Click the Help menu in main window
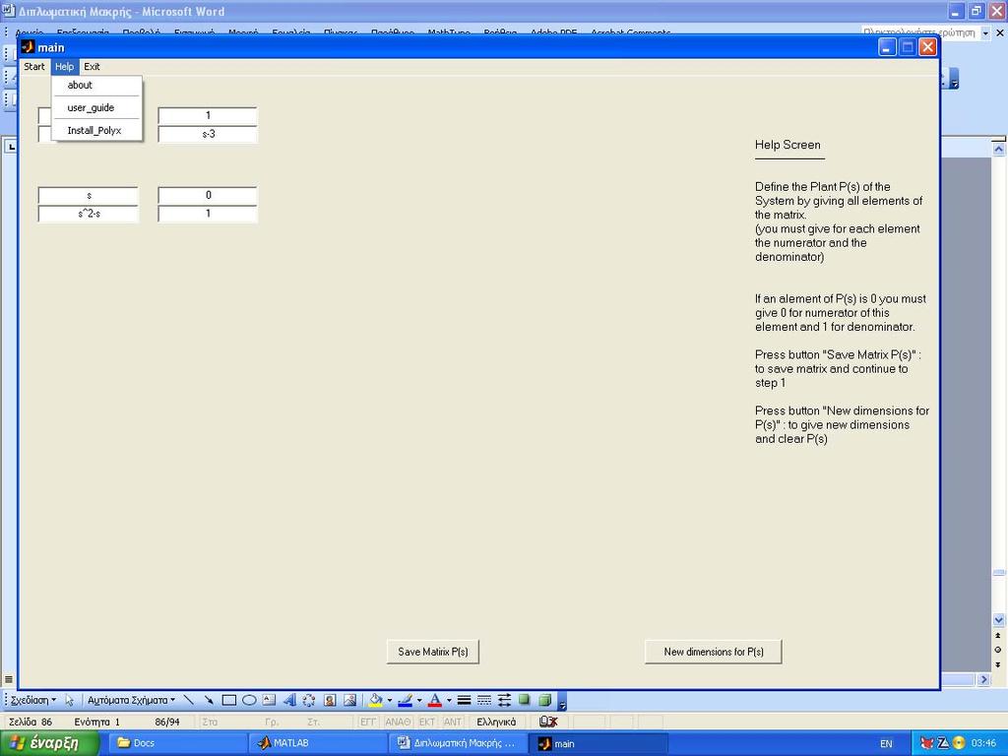 (x=64, y=66)
